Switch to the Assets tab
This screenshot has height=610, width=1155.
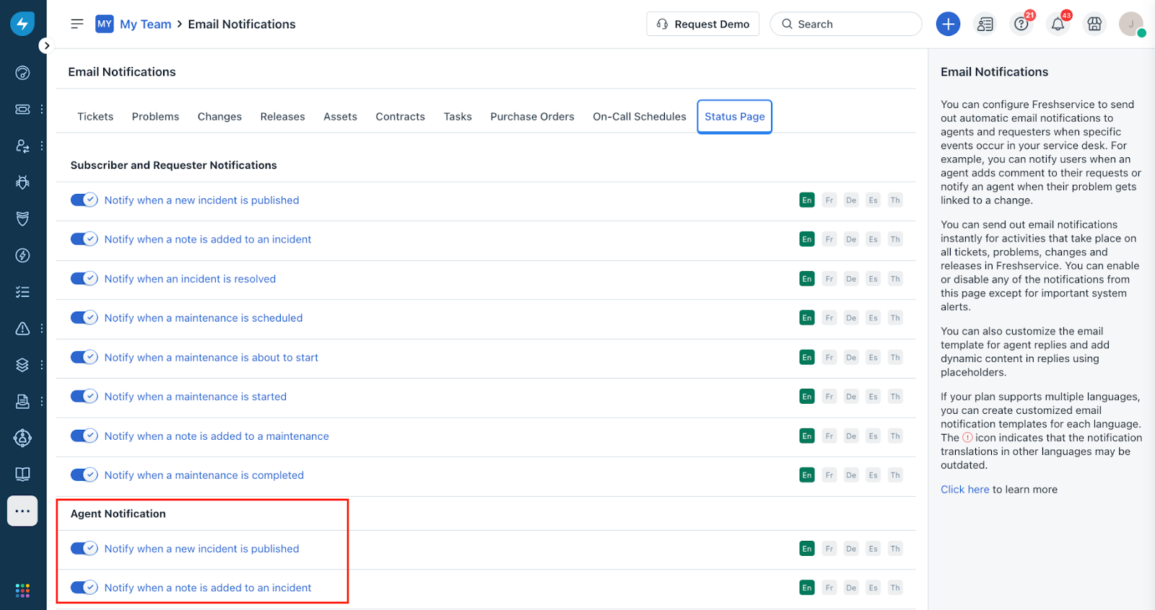(340, 117)
